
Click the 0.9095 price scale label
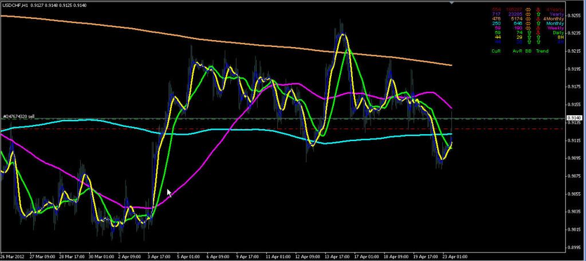(x=574, y=158)
